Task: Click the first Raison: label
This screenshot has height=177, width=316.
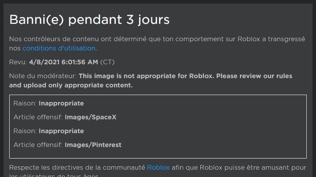Action: pyautogui.click(x=25, y=103)
